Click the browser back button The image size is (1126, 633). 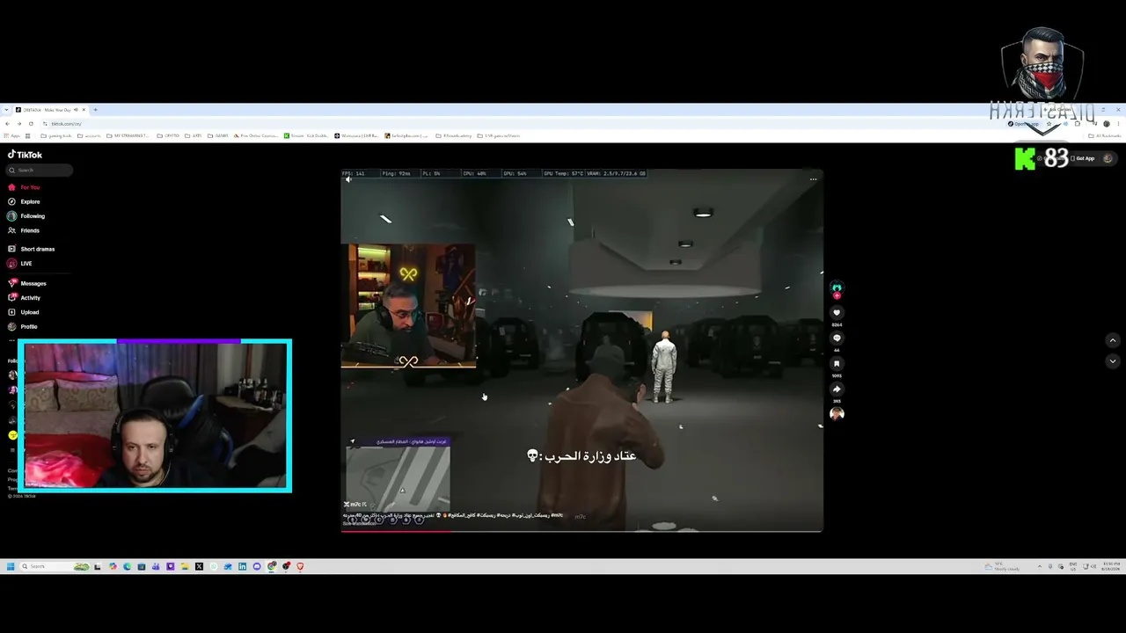(x=7, y=123)
